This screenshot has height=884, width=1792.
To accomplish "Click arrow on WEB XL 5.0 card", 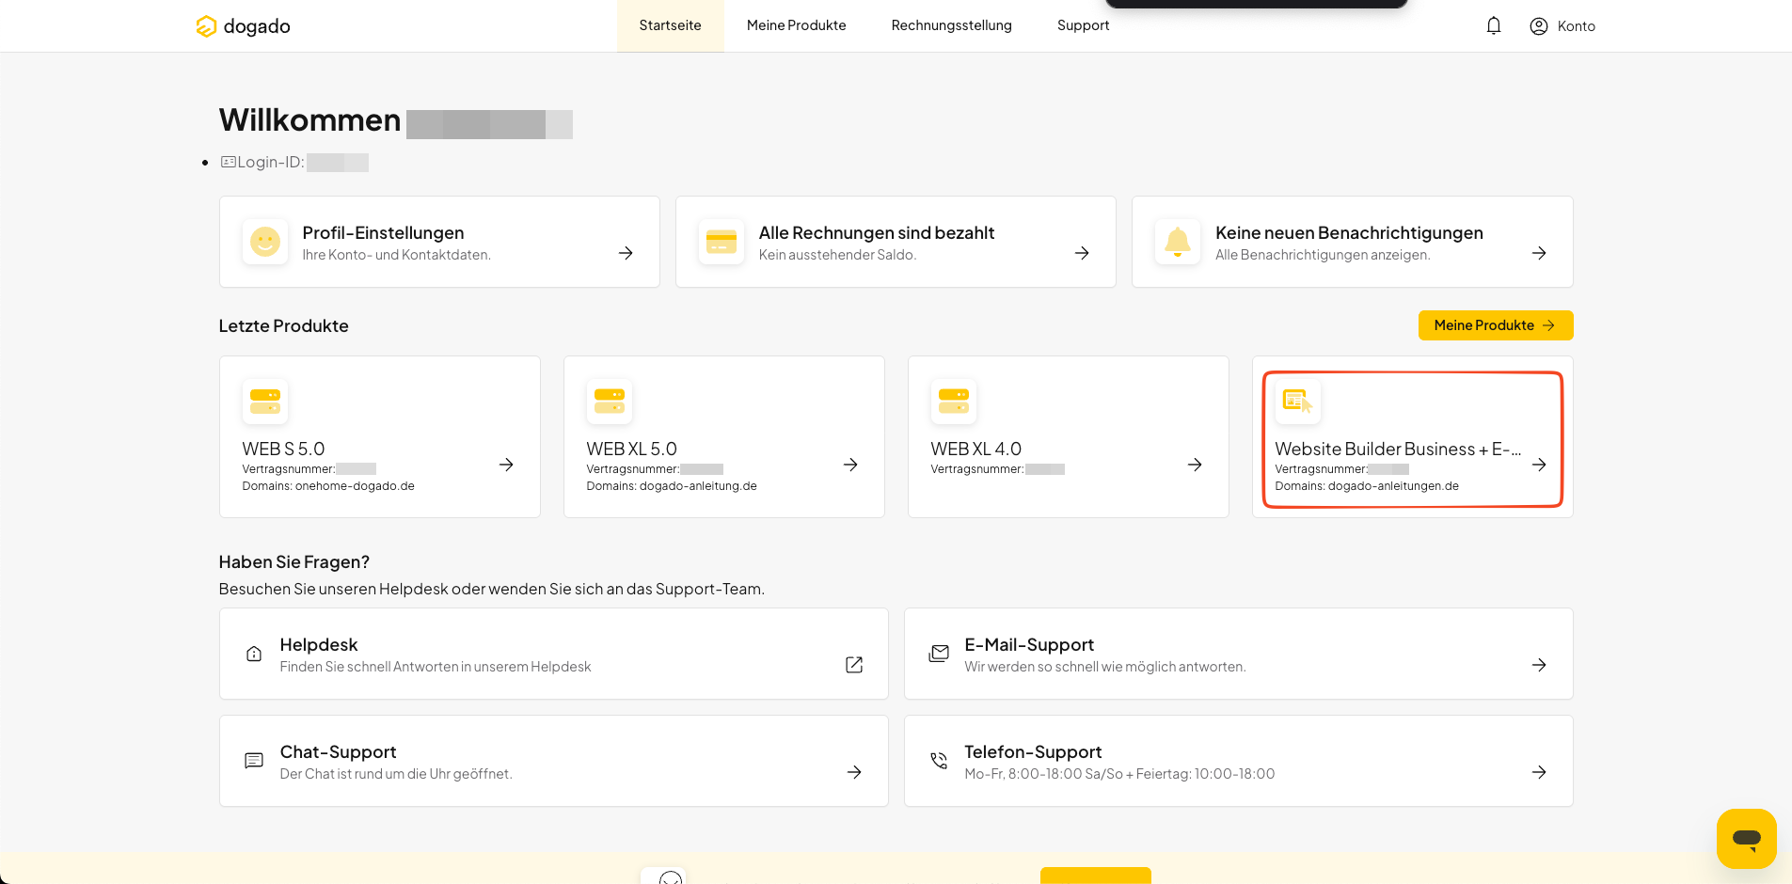I will point(850,465).
